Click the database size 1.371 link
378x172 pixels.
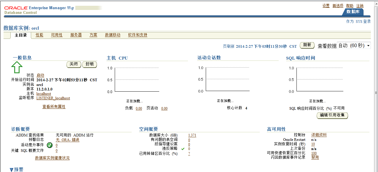[192, 135]
